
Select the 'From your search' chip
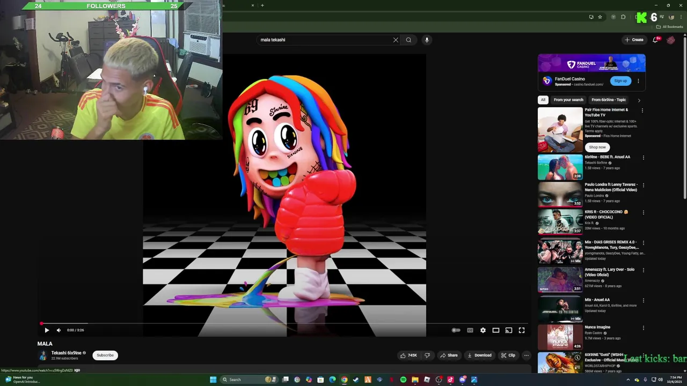pos(568,100)
